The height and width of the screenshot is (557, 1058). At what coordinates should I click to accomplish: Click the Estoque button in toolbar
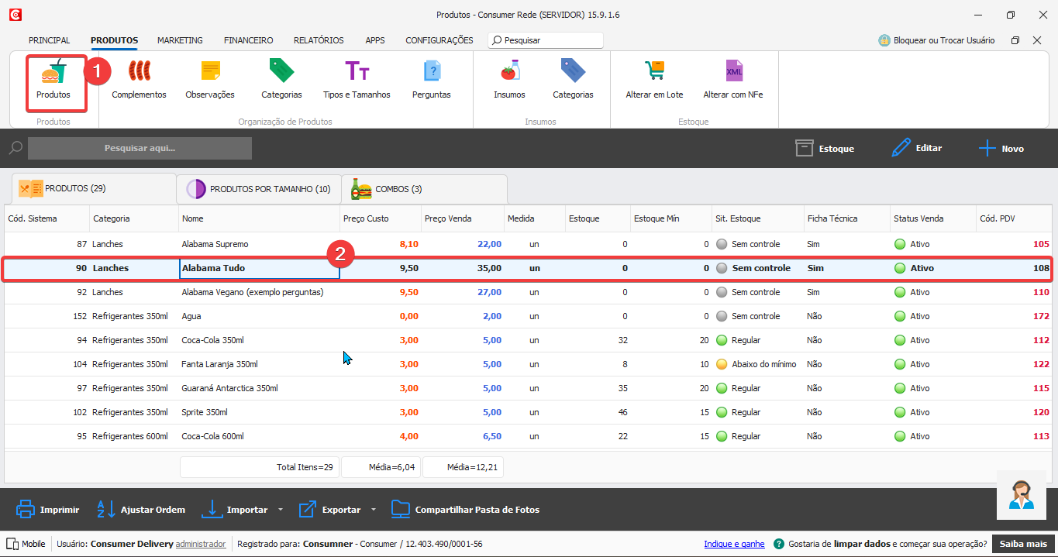825,148
